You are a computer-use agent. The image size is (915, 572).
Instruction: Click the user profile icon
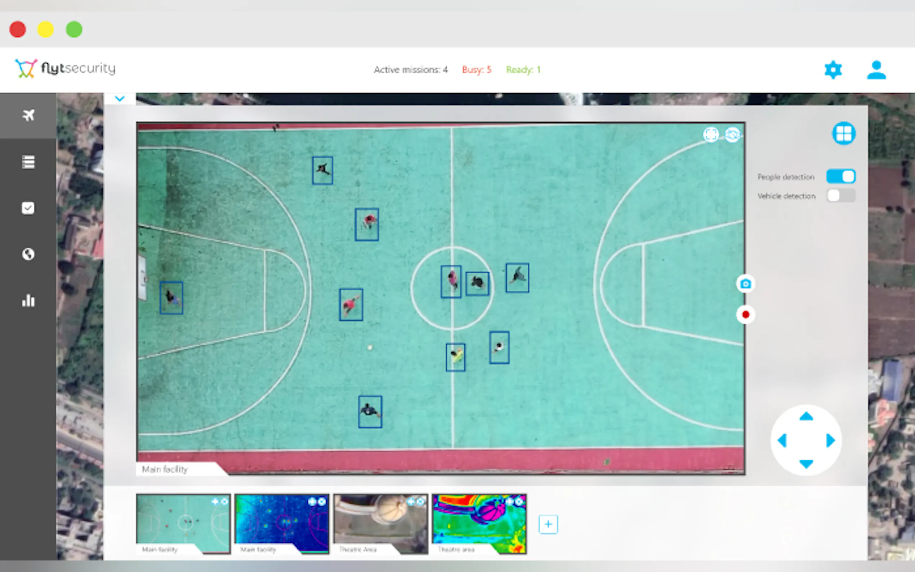[x=876, y=70]
